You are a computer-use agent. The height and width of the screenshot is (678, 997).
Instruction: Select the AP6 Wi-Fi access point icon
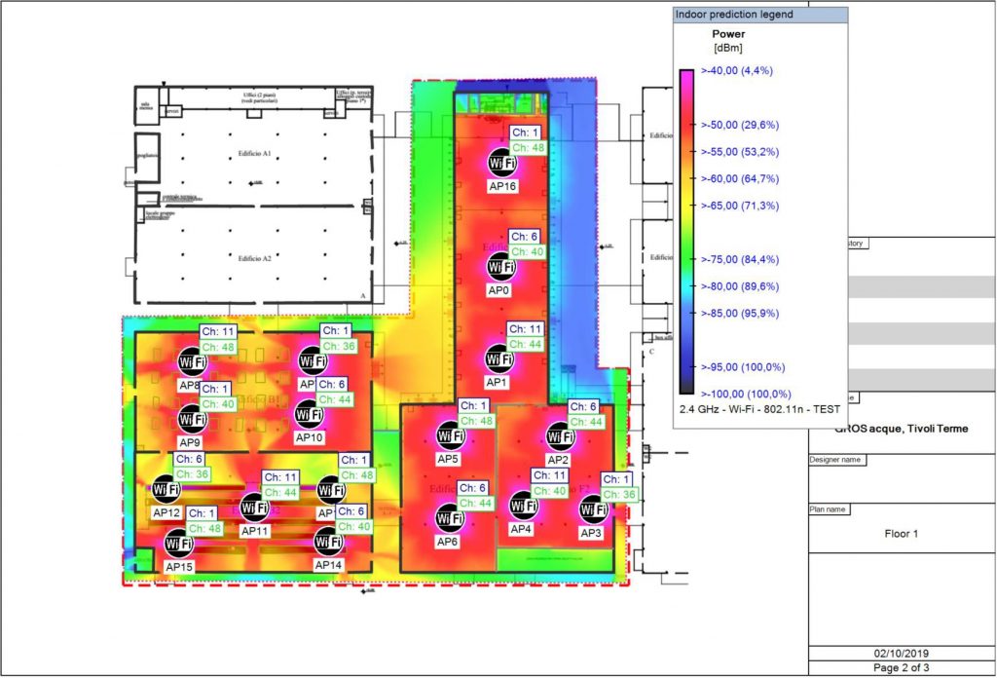click(450, 518)
